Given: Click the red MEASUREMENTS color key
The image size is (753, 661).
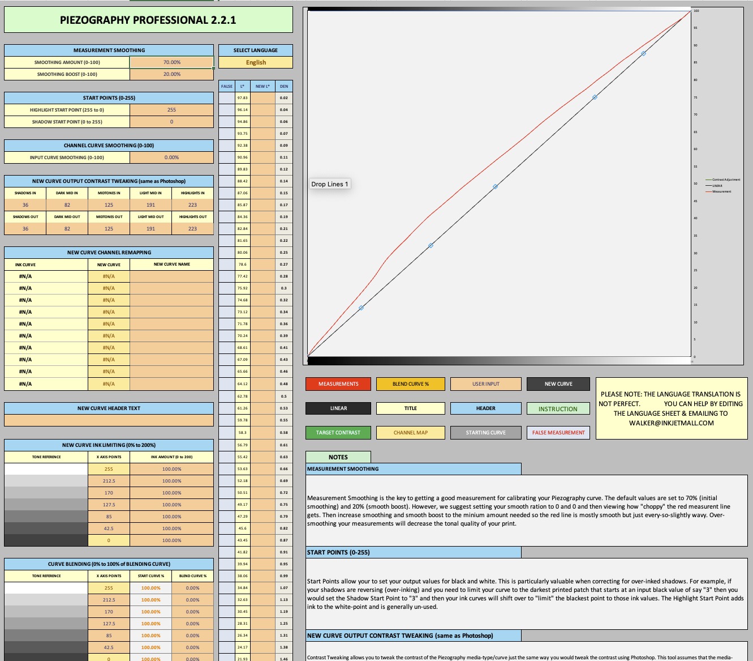Looking at the screenshot, I should [x=338, y=384].
